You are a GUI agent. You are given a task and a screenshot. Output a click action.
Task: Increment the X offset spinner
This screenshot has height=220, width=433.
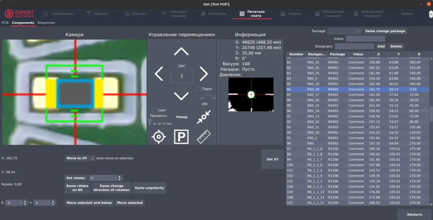25,201
